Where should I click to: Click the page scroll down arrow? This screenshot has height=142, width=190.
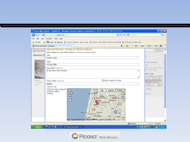(165, 121)
